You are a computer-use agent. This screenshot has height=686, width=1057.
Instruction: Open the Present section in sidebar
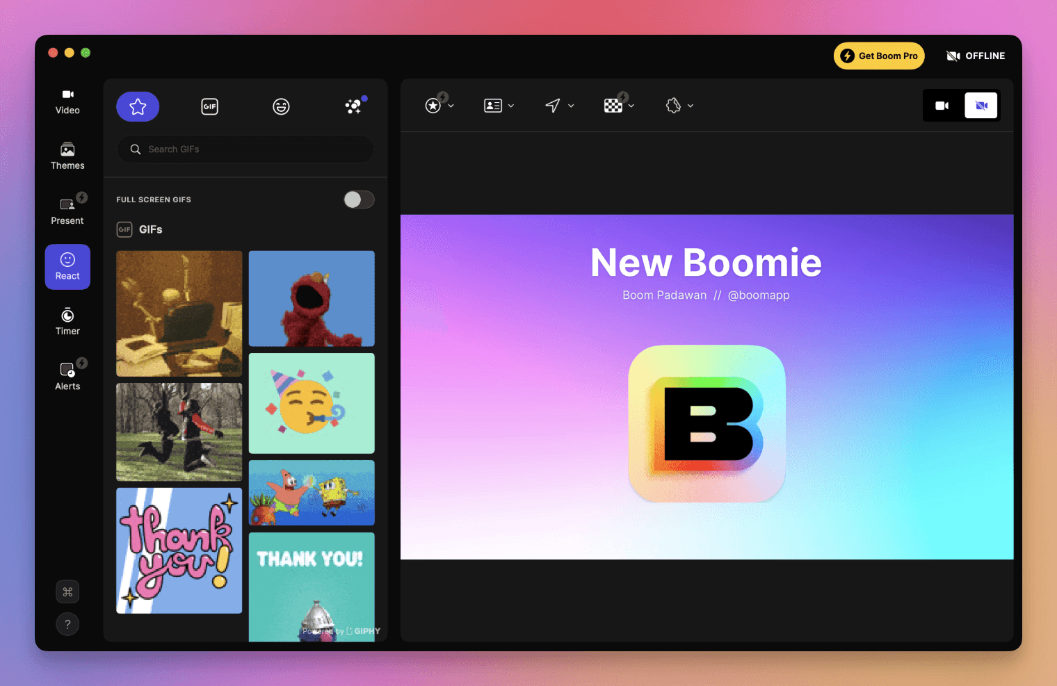pos(67,211)
